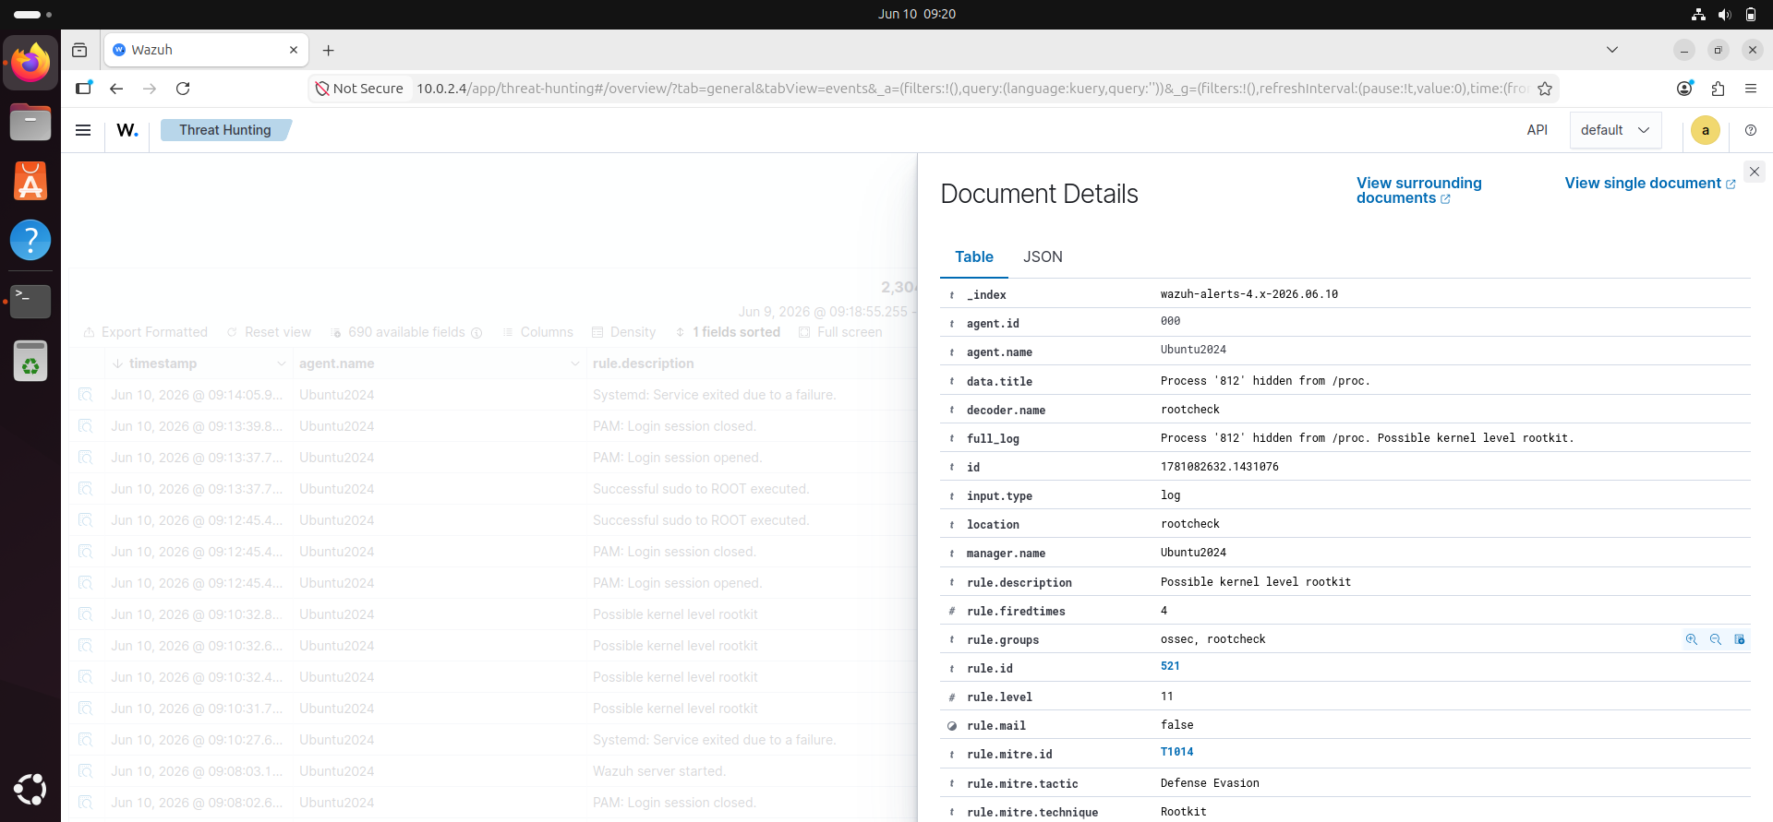List all tabs dropdown in Firefox
This screenshot has width=1773, height=822.
pos(1612,50)
